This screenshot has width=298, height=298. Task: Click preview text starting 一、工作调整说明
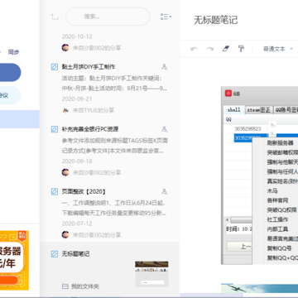point(114,209)
